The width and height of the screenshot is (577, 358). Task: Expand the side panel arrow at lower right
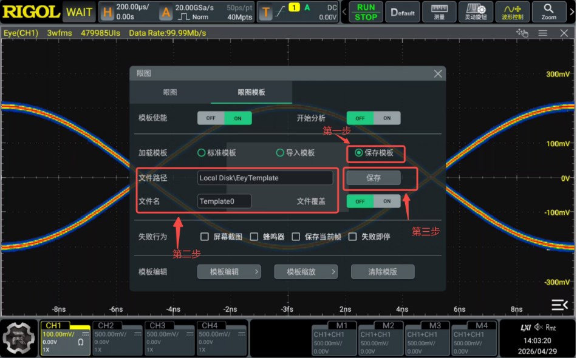[560, 305]
